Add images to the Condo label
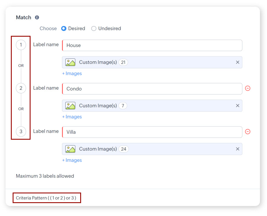Image resolution: width=267 pixels, height=216 pixels. [x=72, y=117]
